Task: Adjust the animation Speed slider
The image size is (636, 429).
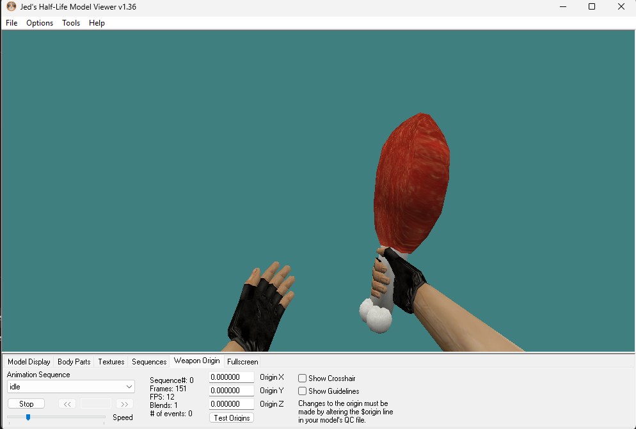Action: tap(28, 417)
